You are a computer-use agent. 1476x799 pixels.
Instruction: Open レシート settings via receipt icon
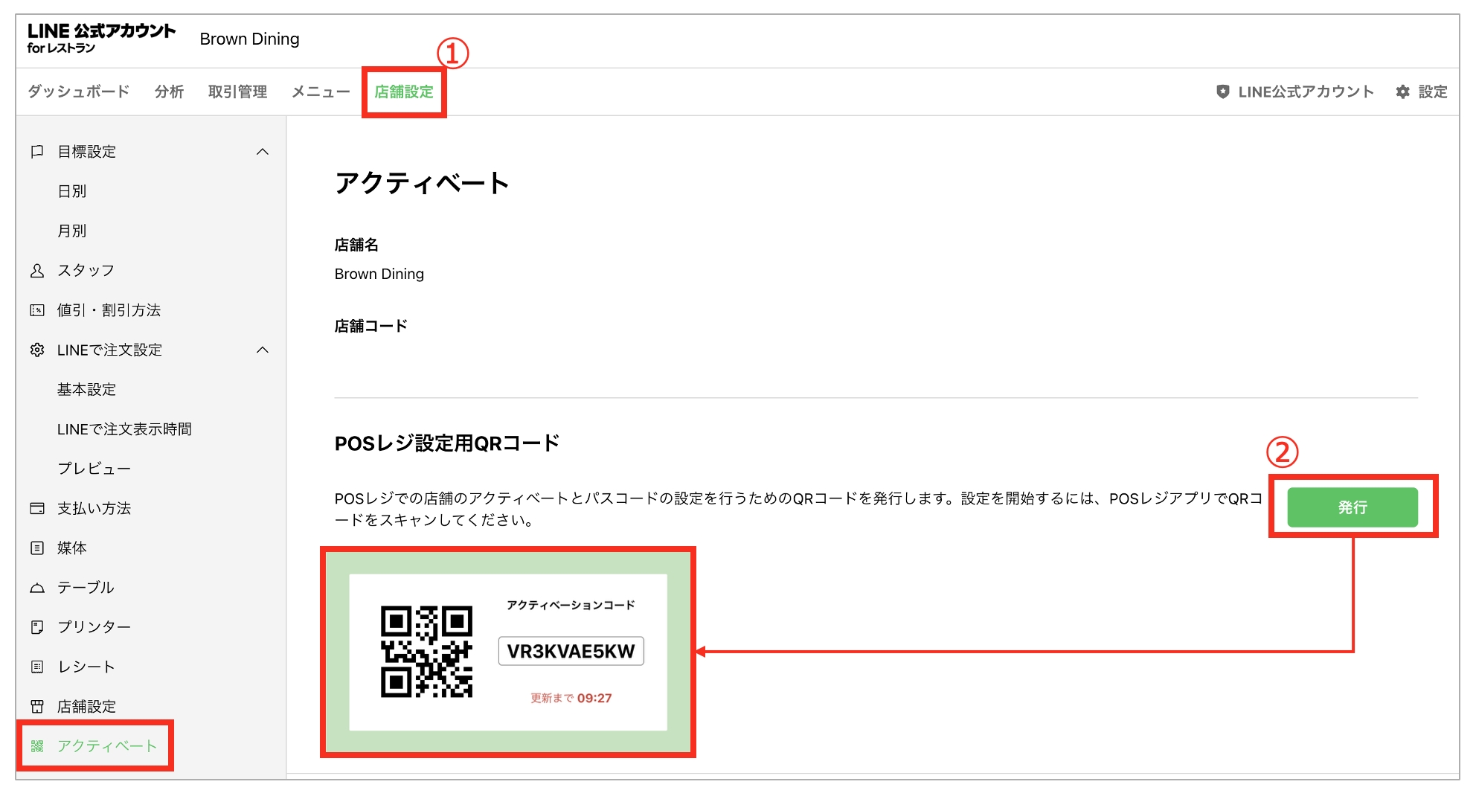point(36,666)
